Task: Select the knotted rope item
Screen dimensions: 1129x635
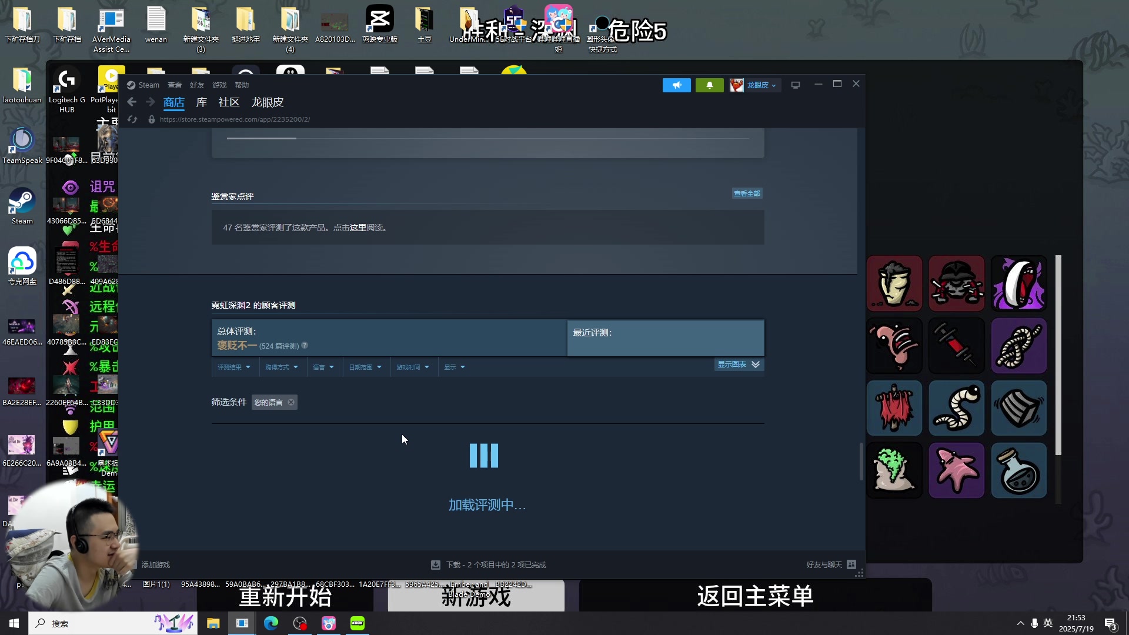Action: point(1019,346)
